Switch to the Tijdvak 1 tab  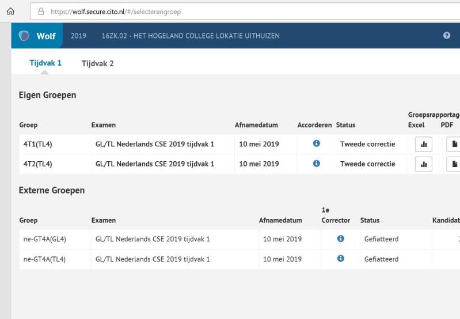click(x=45, y=63)
